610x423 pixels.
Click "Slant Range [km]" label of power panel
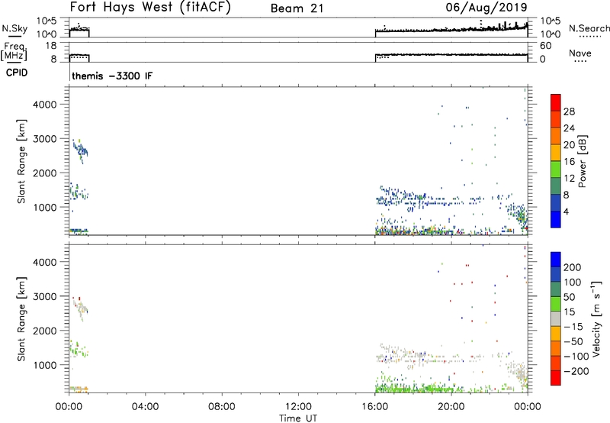pyautogui.click(x=21, y=161)
